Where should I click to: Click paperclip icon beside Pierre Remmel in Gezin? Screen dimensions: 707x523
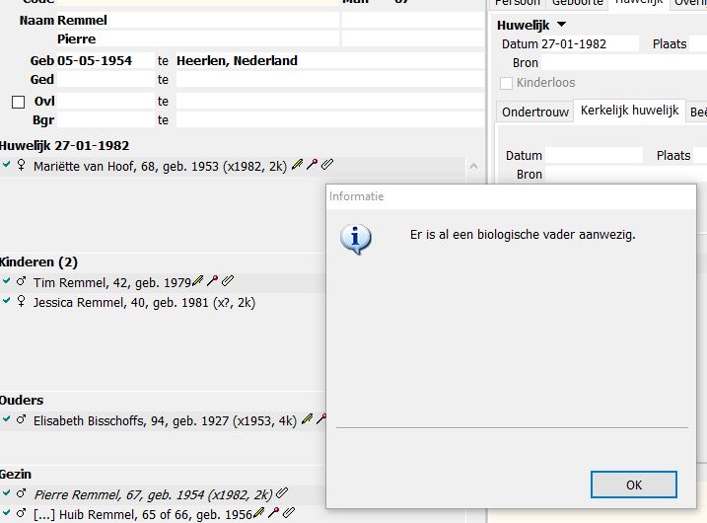point(282,494)
